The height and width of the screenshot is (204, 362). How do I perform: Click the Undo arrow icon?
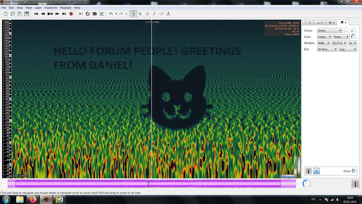[111, 14]
